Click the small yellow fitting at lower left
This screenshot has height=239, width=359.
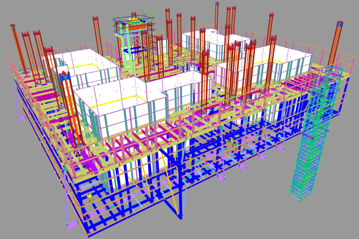pos(89,197)
